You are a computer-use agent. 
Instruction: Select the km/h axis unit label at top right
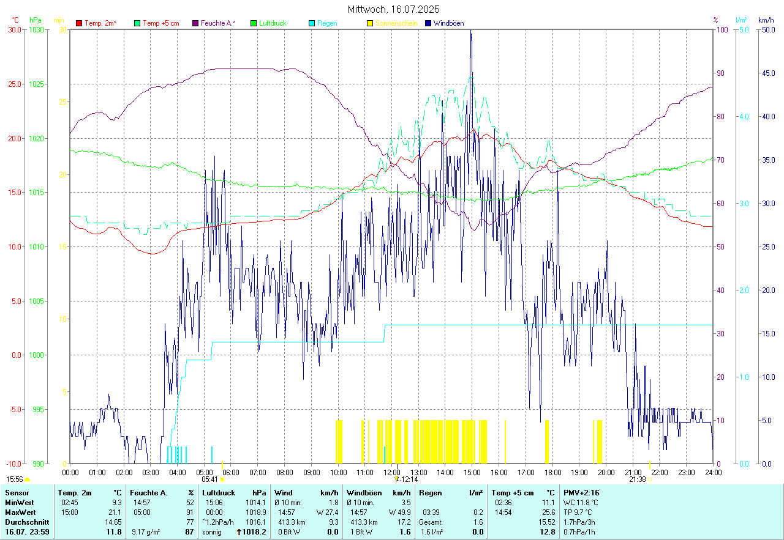pos(766,20)
